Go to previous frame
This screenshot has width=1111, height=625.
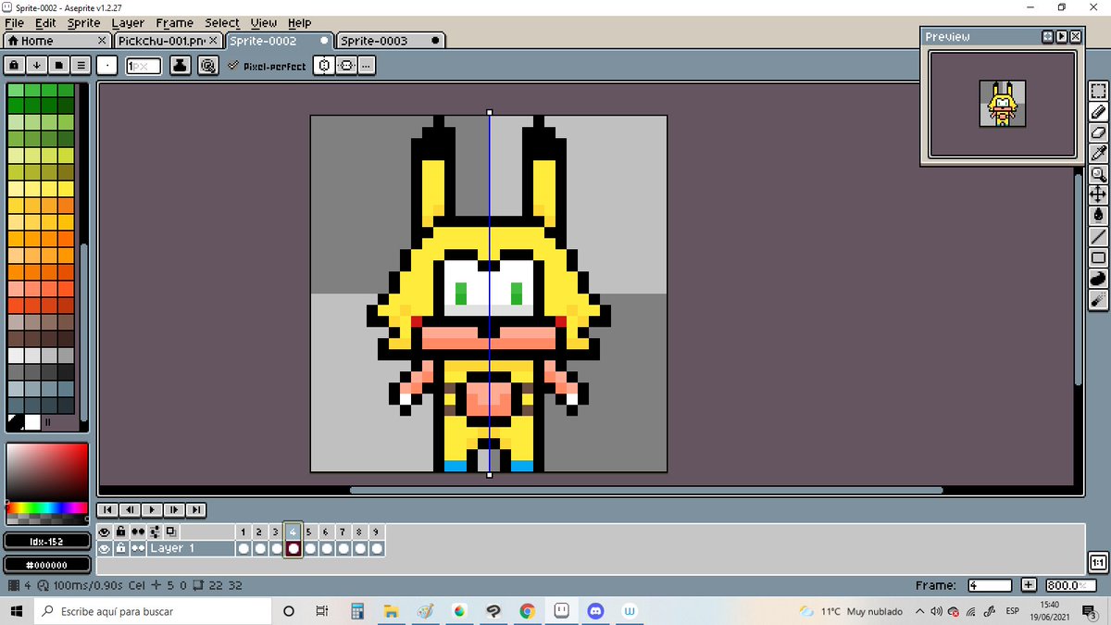point(130,509)
